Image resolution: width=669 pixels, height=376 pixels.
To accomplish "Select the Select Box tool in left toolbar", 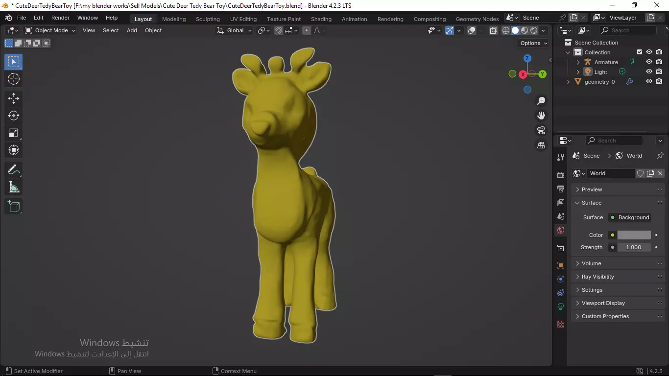I will [14, 62].
